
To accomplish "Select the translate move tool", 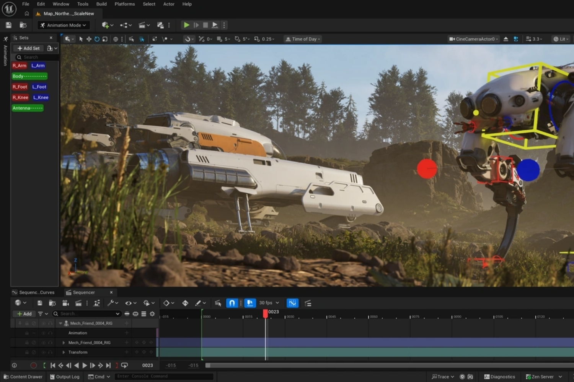I will click(x=89, y=39).
